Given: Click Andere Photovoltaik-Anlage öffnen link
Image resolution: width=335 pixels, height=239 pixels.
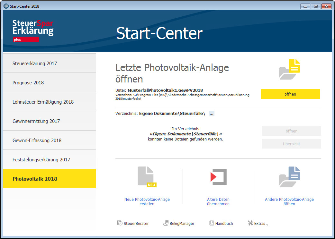Looking at the screenshot, I should coord(289,201).
